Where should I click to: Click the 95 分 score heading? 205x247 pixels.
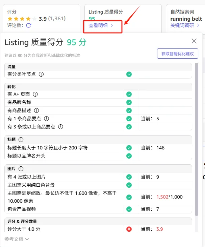coord(77,42)
